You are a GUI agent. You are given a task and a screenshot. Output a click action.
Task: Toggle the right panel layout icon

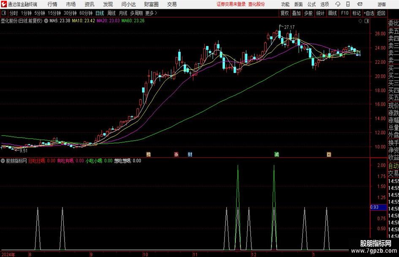pyautogui.click(x=366, y=21)
